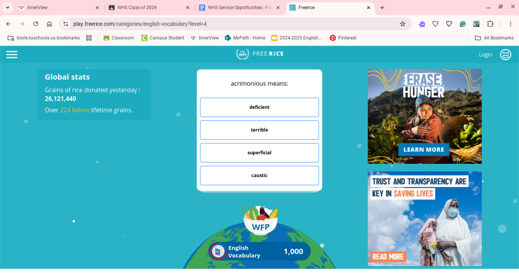This screenshot has width=519, height=273.
Task: Choose the answer 'caustic'
Action: pos(259,175)
